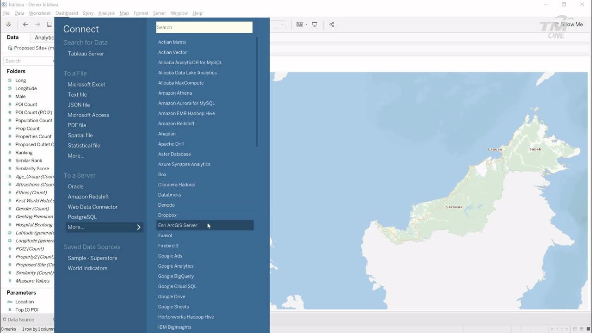Open the Help menu
This screenshot has width=592, height=333.
[x=197, y=13]
